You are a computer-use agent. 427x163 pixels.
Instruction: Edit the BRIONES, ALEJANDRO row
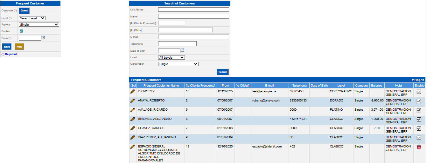coord(133,119)
